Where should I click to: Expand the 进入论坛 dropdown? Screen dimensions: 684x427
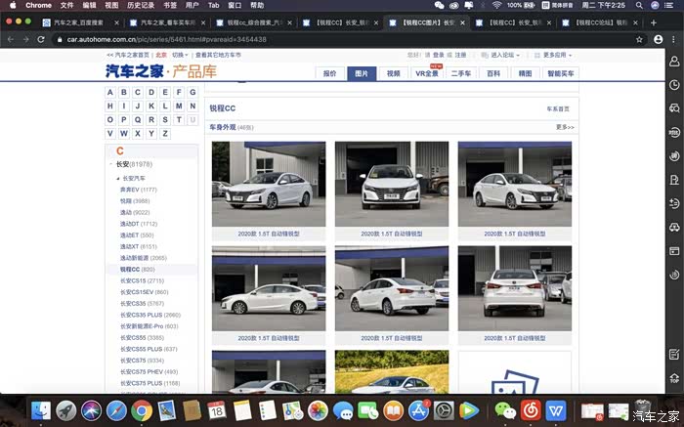click(505, 56)
